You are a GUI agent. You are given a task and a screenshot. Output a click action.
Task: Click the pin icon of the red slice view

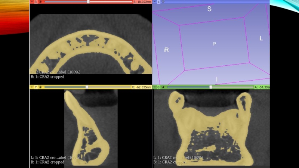pyautogui.click(x=32, y=2)
